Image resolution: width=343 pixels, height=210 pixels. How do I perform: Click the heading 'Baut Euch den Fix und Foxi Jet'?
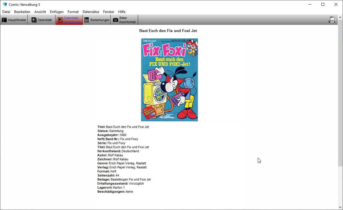[x=168, y=31]
